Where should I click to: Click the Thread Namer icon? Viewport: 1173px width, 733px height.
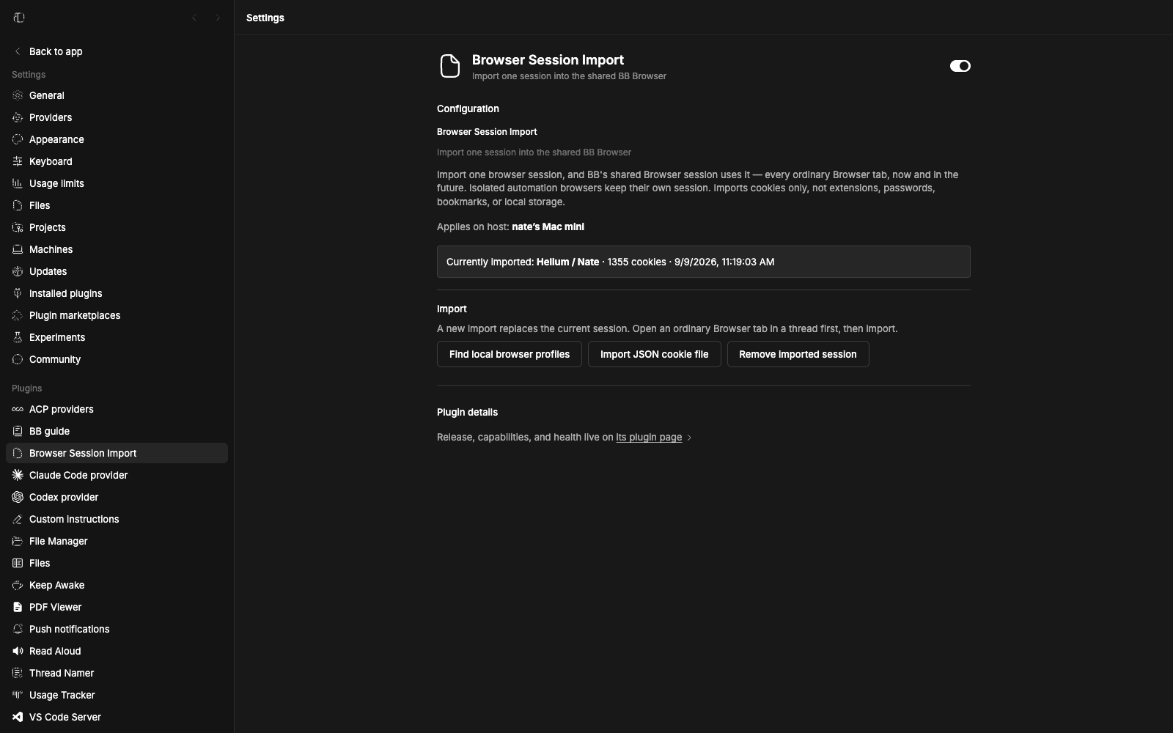18,673
